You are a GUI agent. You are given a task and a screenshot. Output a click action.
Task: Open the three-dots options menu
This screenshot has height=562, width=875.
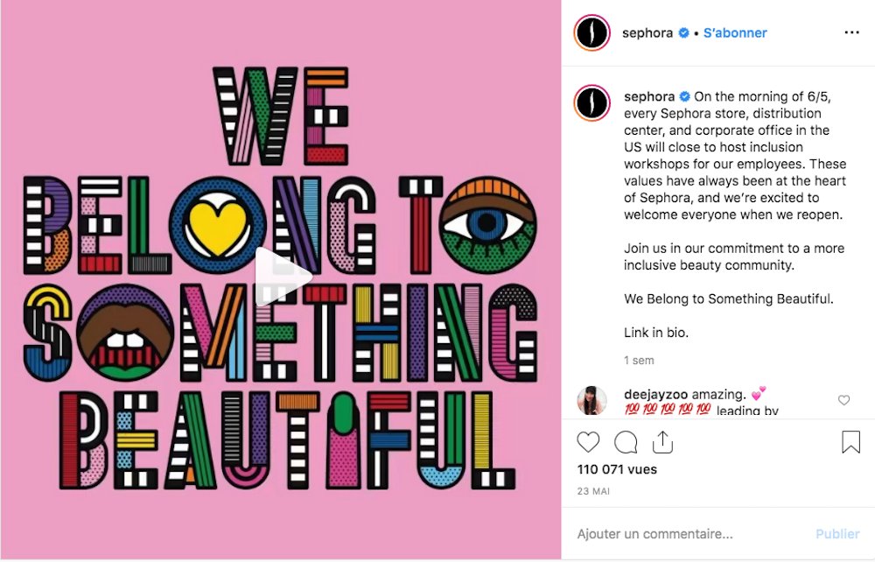pyautogui.click(x=851, y=32)
